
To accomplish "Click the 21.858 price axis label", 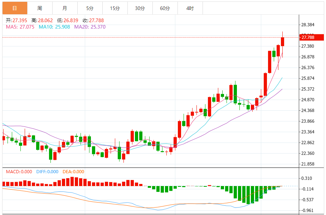I will click(x=308, y=164).
